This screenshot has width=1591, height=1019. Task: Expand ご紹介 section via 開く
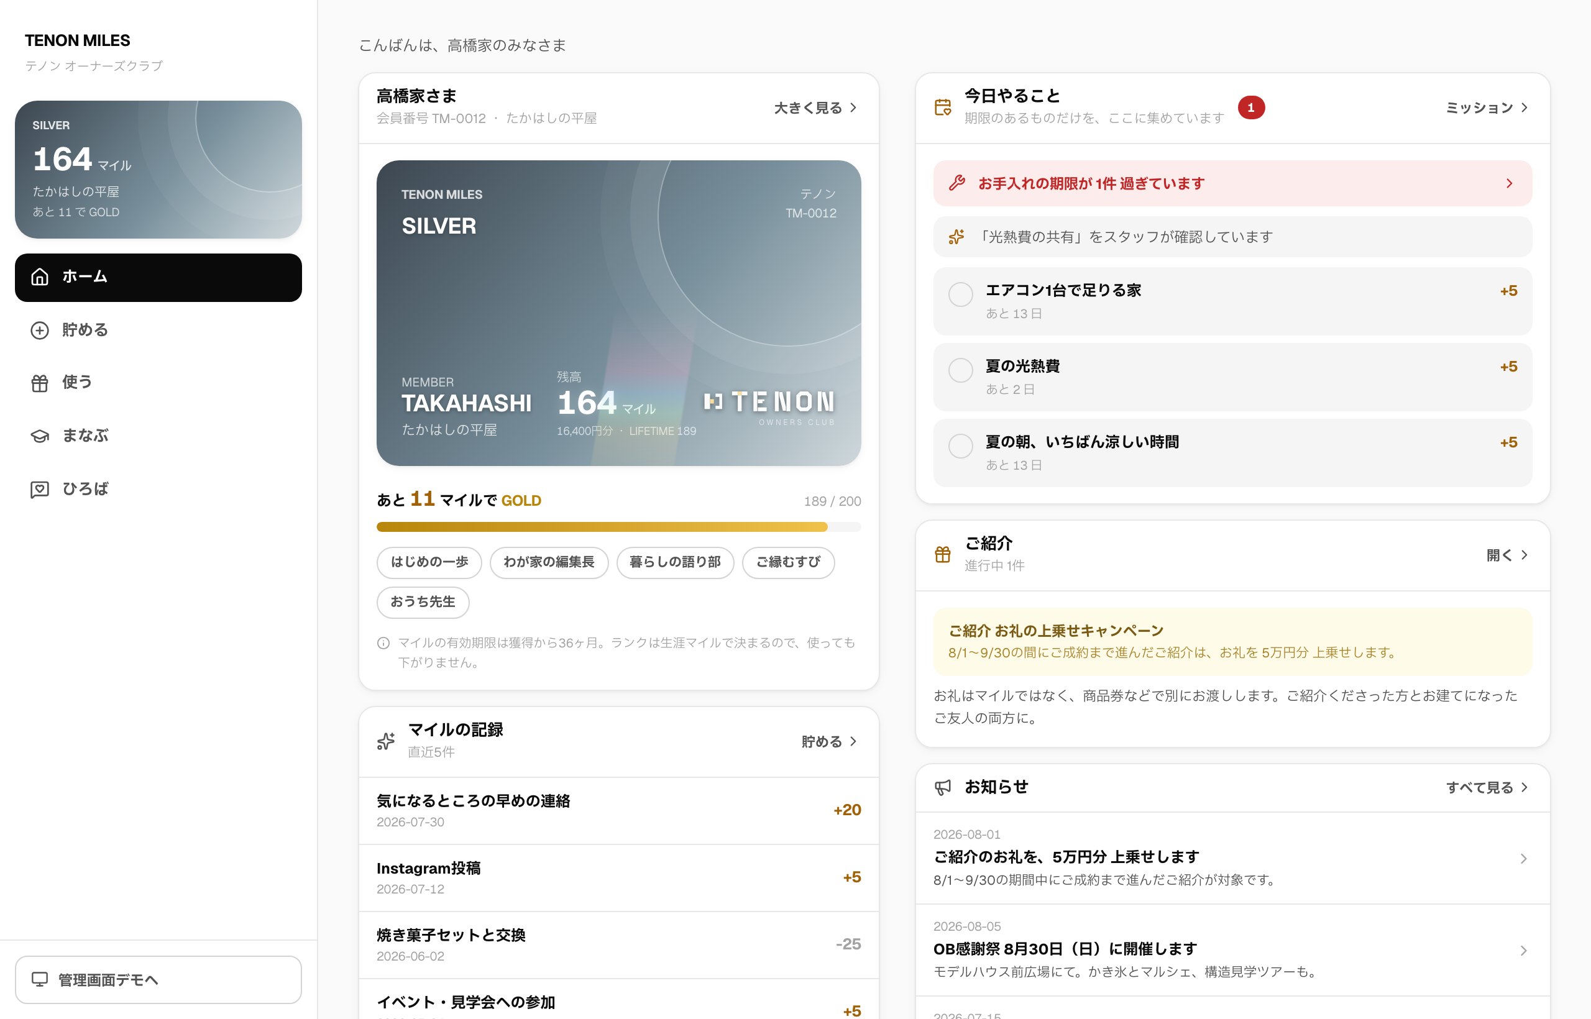(1507, 554)
